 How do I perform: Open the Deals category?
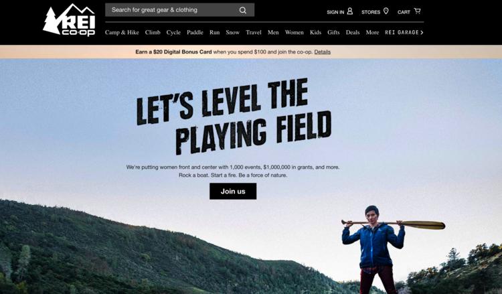(353, 32)
